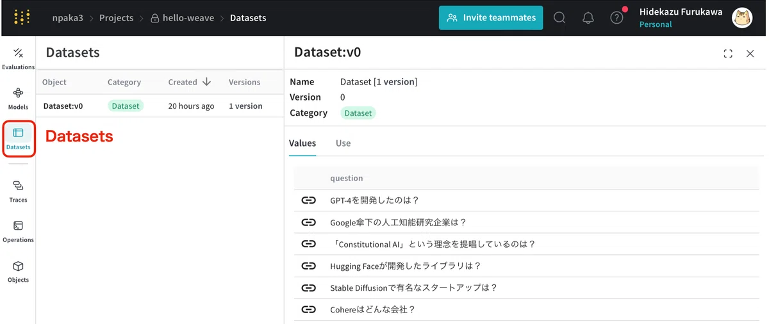Open link icon for Hugging Face row
The height and width of the screenshot is (324, 769).
pyautogui.click(x=309, y=266)
